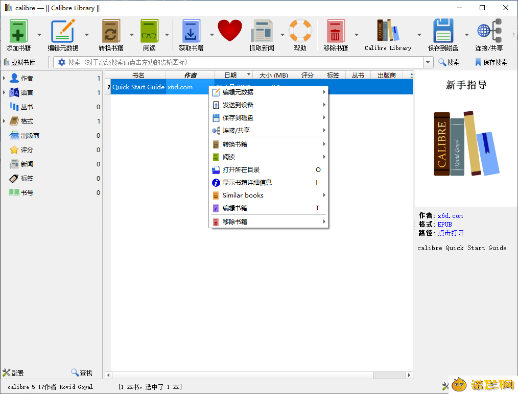Viewport: 518px width, 394px height.
Task: Expand the 作者 authors category in the sidebar
Action: tap(4, 78)
